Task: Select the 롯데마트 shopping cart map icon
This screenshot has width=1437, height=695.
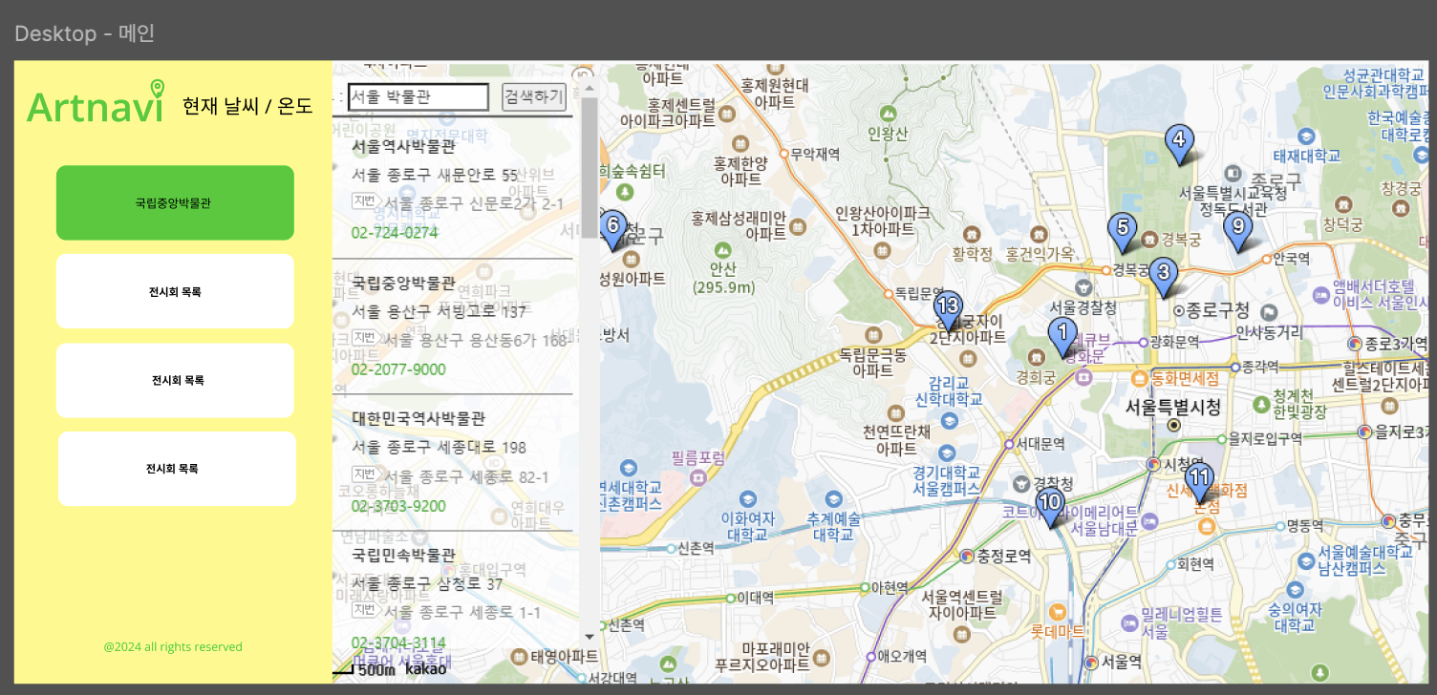Action: pos(1057,611)
